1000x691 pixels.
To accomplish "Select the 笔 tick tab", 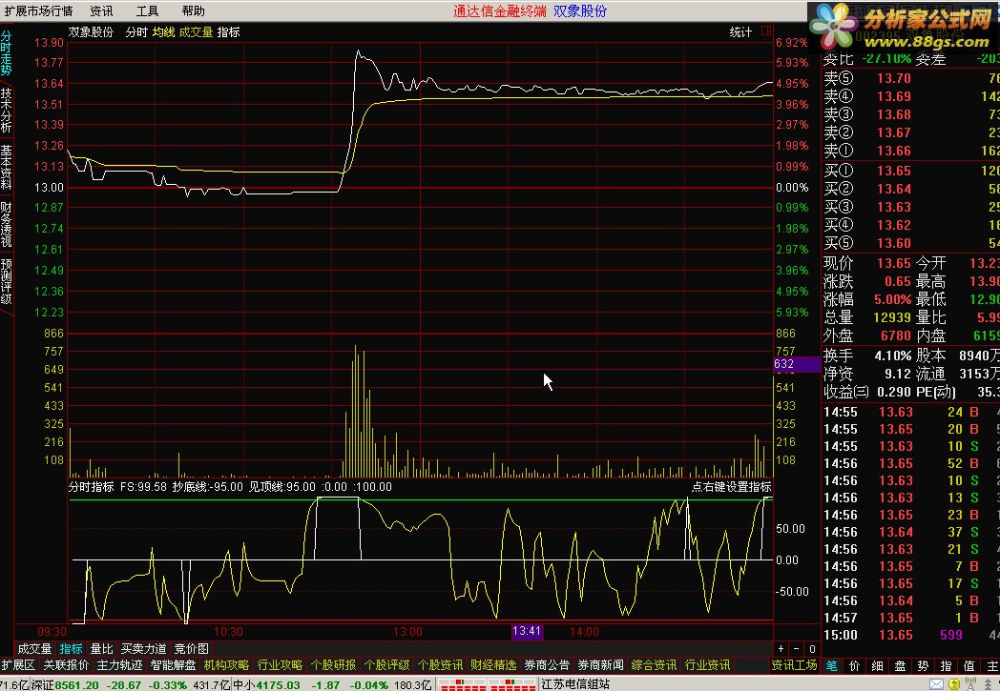I will click(832, 665).
